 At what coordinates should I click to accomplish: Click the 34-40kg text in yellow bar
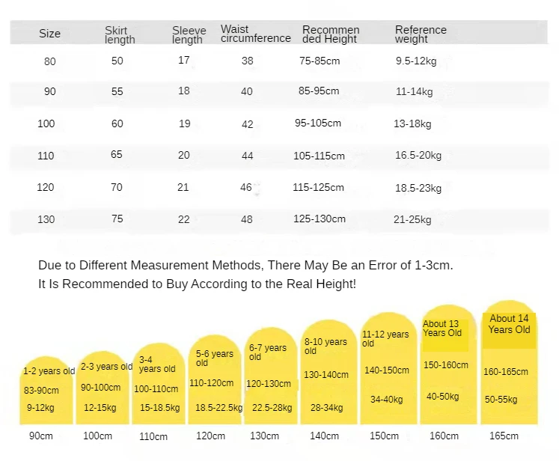click(388, 399)
